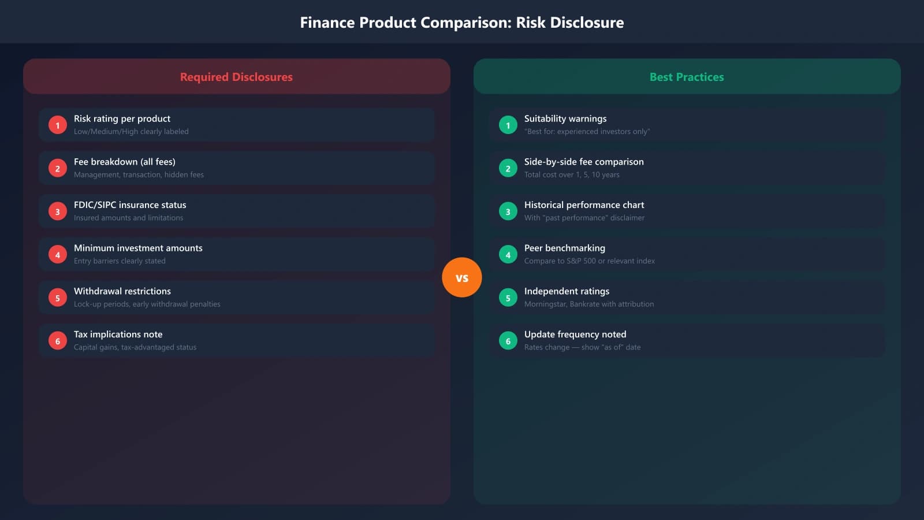Viewport: 924px width, 520px height.
Task: Select the number 2 icon next to Fee breakdown
Action: pyautogui.click(x=57, y=168)
